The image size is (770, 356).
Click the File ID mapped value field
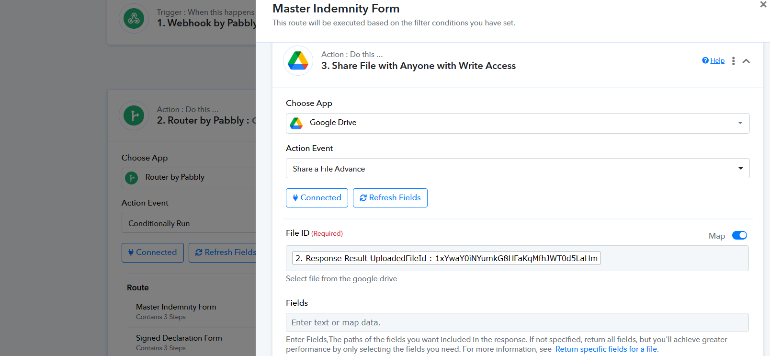tap(517, 258)
